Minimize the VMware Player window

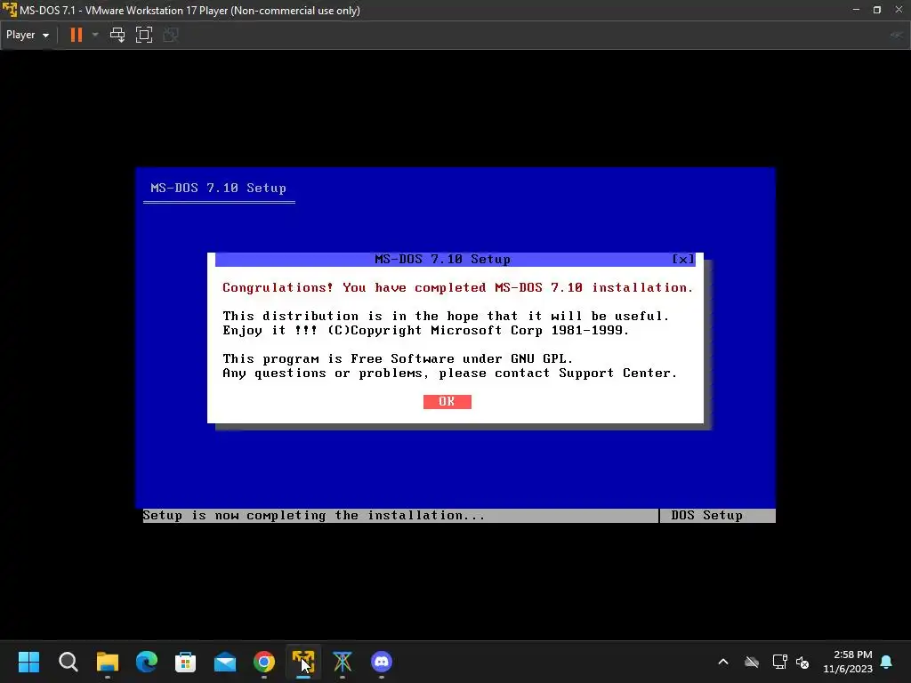pyautogui.click(x=856, y=10)
